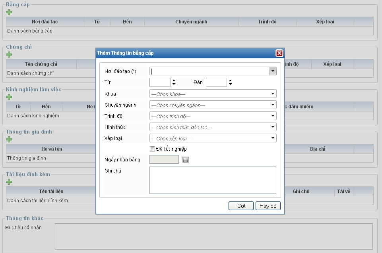Screen dimensions: 382x253
Task: Focus the Ghi chú text area
Action: click(213, 180)
